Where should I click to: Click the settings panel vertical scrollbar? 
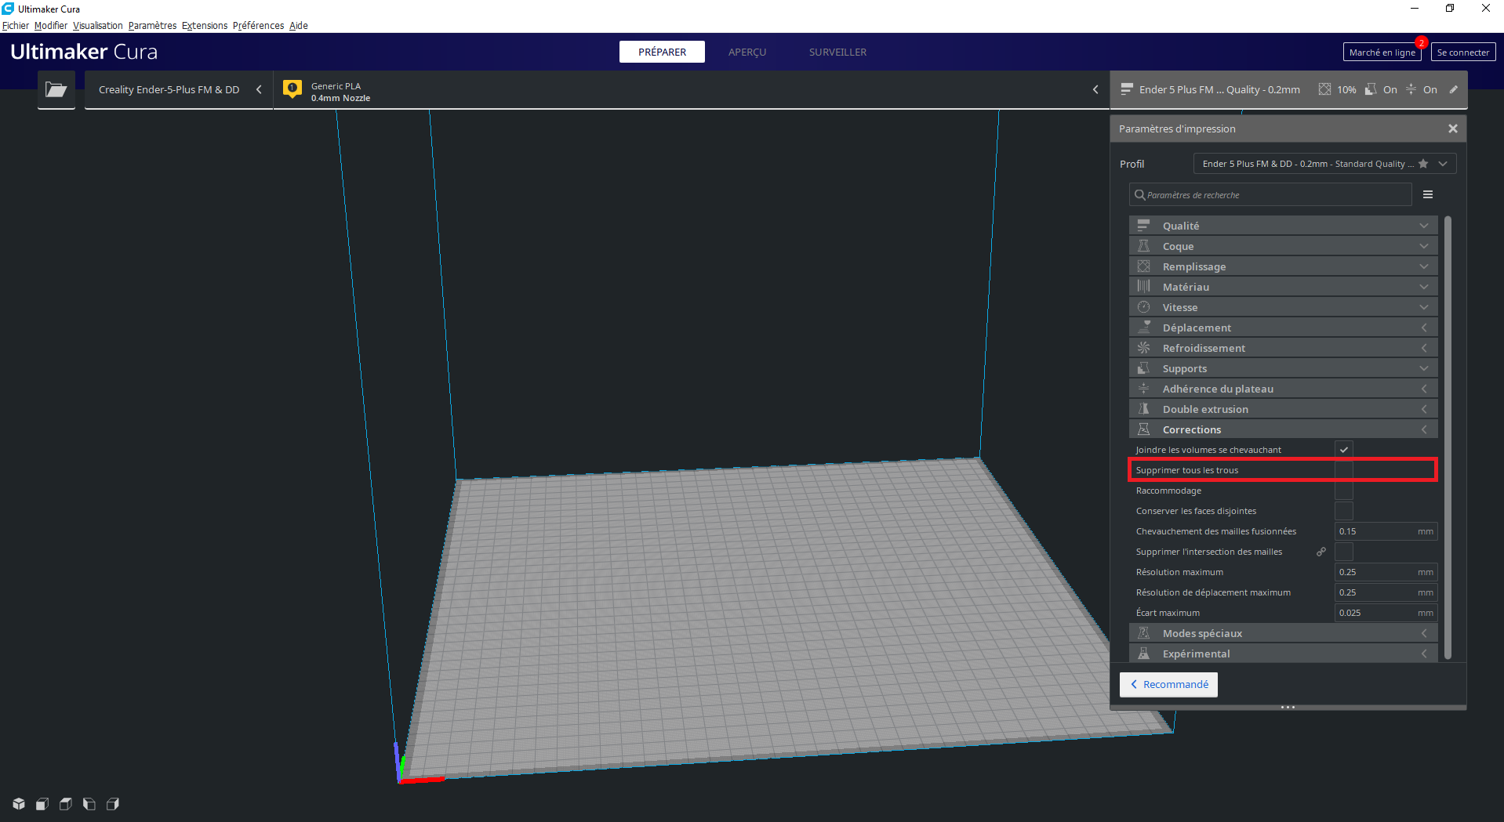tap(1448, 437)
